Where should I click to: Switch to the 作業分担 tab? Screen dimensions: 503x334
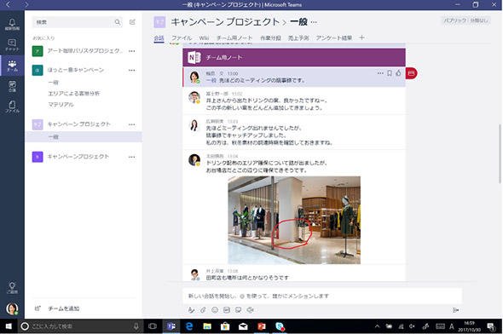(270, 38)
